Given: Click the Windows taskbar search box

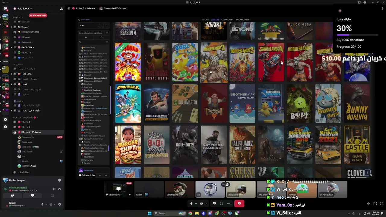Looking at the screenshot, I should [170, 213].
